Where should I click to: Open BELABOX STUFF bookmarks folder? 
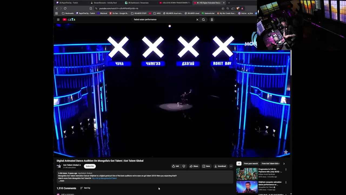pyautogui.click(x=139, y=13)
